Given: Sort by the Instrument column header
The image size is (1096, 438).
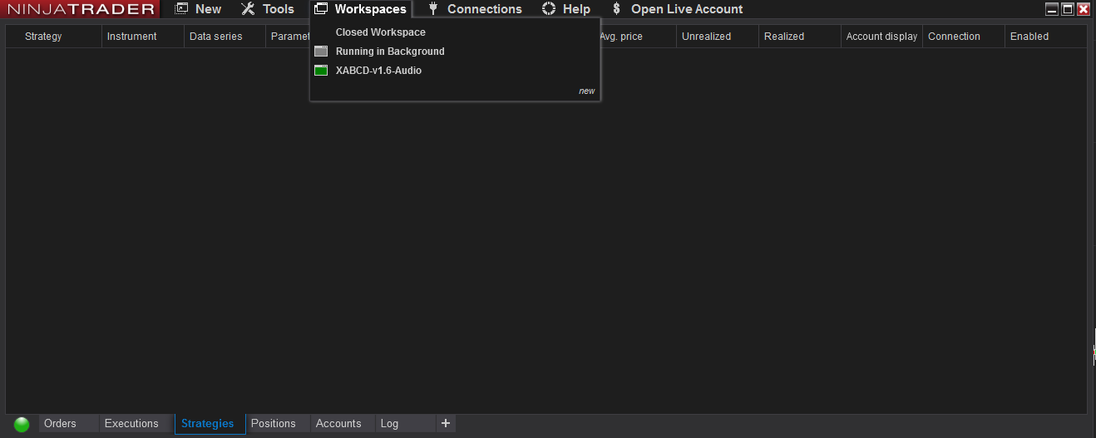Looking at the screenshot, I should coord(132,37).
